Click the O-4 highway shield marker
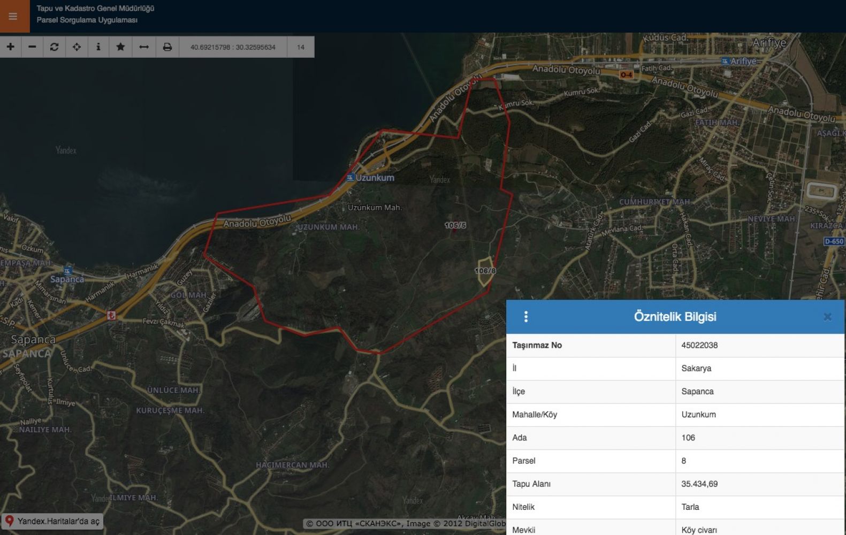 tap(627, 75)
